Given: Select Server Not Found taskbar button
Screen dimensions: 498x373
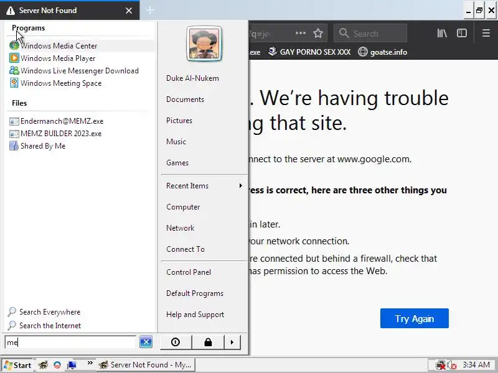Looking at the screenshot, I should coord(146,365).
